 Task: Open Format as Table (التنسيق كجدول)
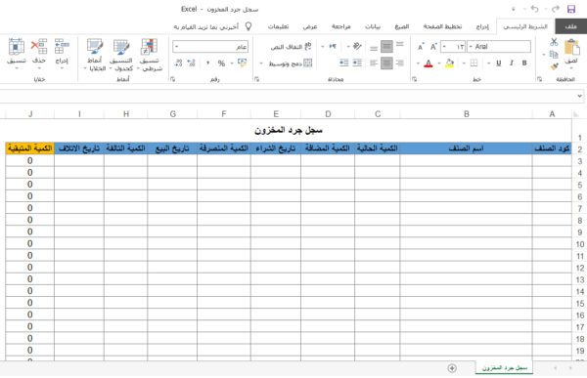click(121, 55)
